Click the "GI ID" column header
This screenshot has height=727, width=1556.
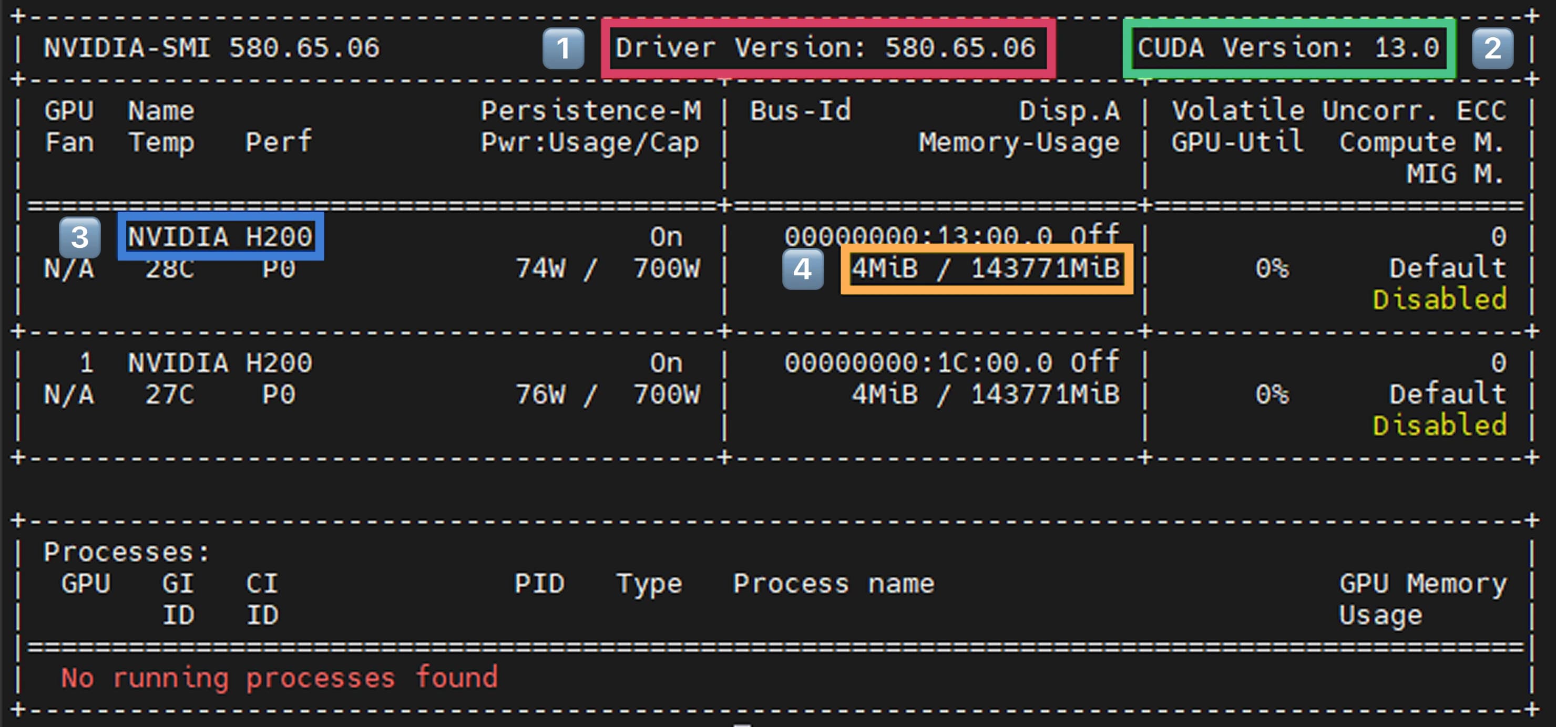[x=178, y=599]
